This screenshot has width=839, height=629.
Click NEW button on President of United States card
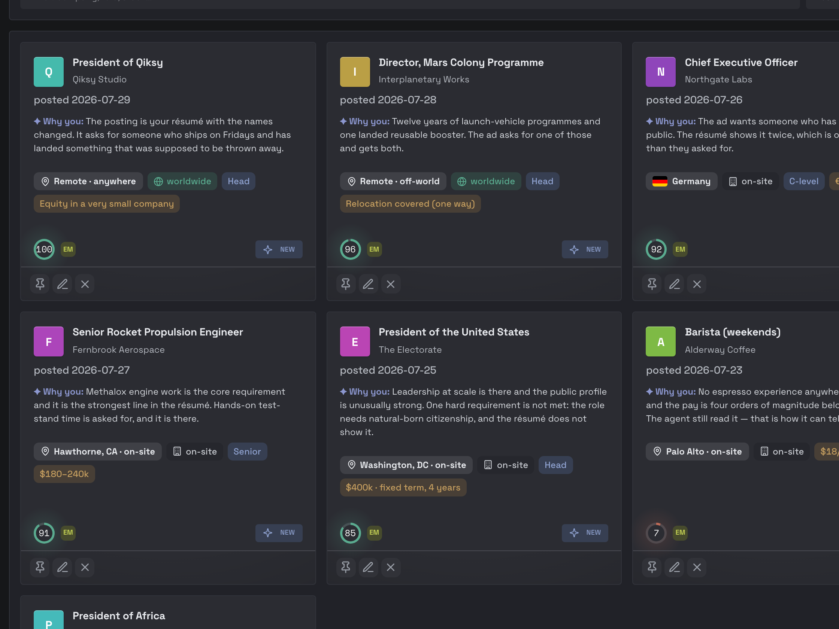(585, 533)
